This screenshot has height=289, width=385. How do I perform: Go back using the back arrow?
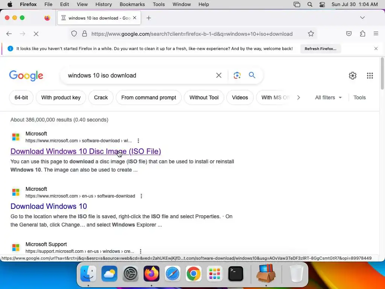click(x=9, y=33)
